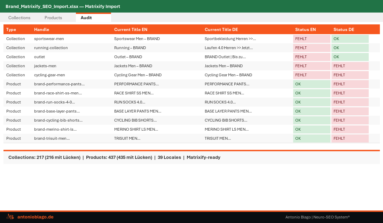
Task: Click the Handle column header
Action: click(x=41, y=29)
